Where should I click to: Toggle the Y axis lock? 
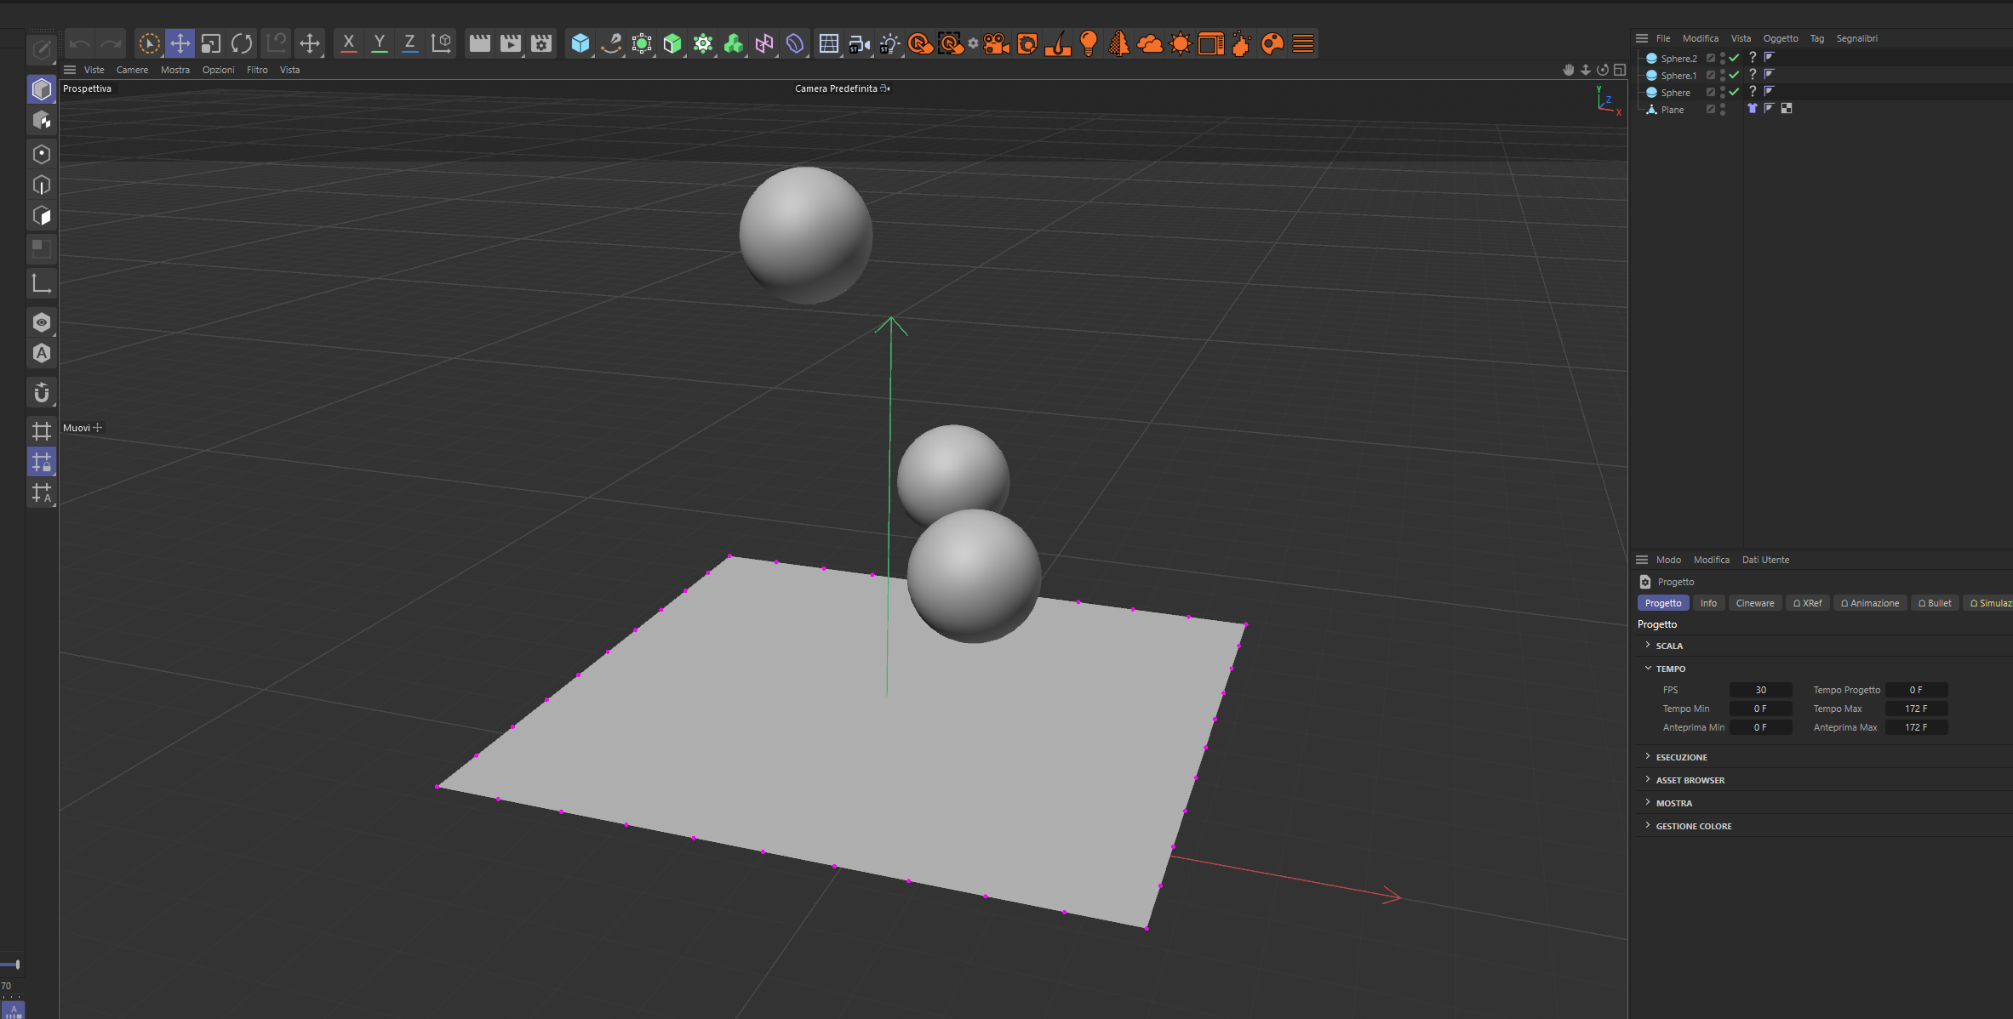[379, 43]
